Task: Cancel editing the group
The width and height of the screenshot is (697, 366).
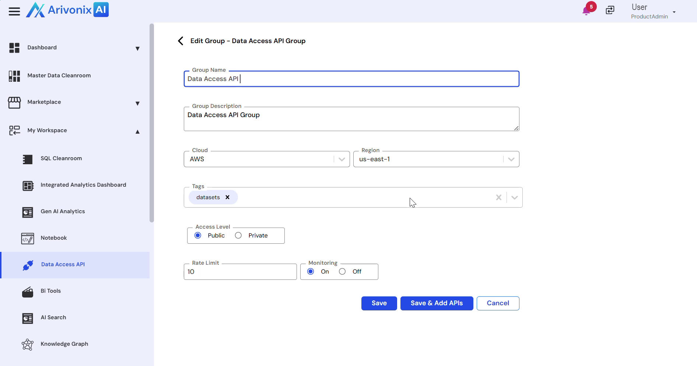Action: [x=498, y=303]
